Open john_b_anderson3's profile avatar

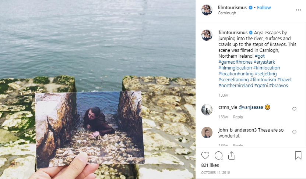(x=207, y=132)
